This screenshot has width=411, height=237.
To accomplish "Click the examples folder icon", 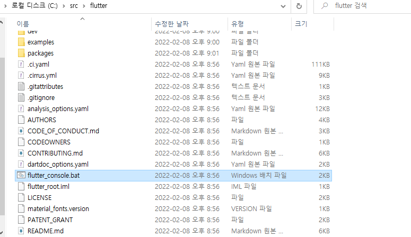I will (x=21, y=42).
